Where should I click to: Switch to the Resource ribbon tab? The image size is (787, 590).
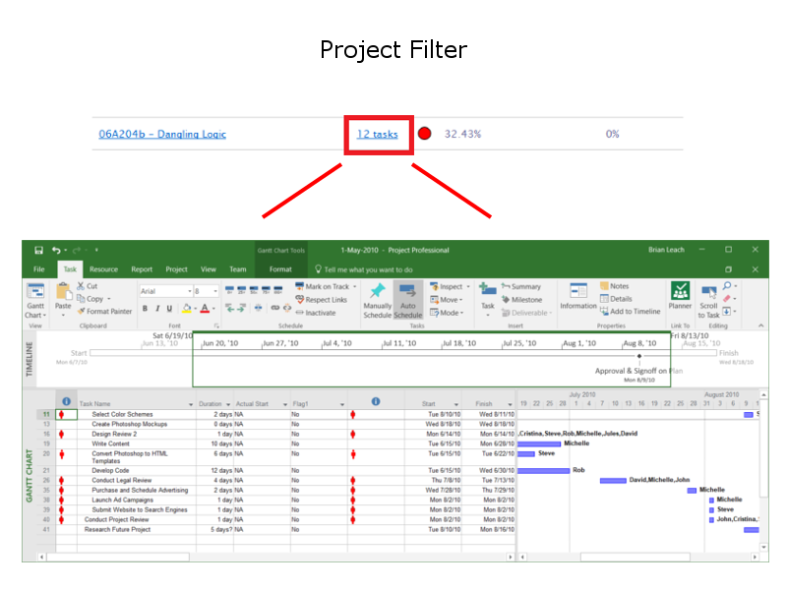(x=103, y=269)
